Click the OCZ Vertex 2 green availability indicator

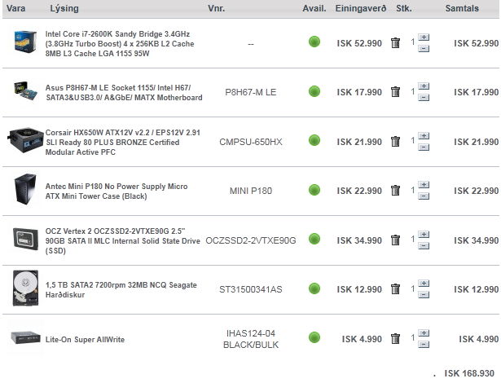[314, 240]
